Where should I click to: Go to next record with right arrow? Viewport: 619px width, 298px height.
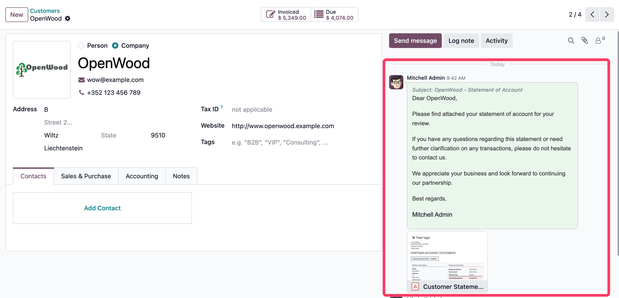[607, 14]
